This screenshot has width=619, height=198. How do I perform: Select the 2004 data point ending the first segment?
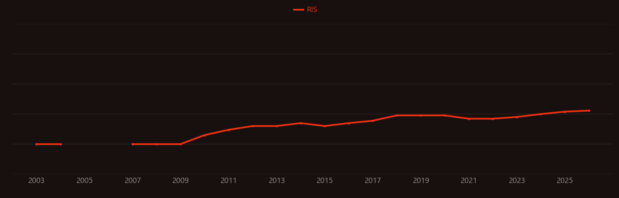61,144
